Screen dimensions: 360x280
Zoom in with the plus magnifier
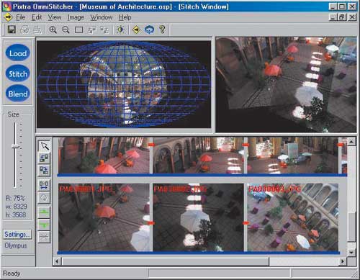[x=53, y=30]
